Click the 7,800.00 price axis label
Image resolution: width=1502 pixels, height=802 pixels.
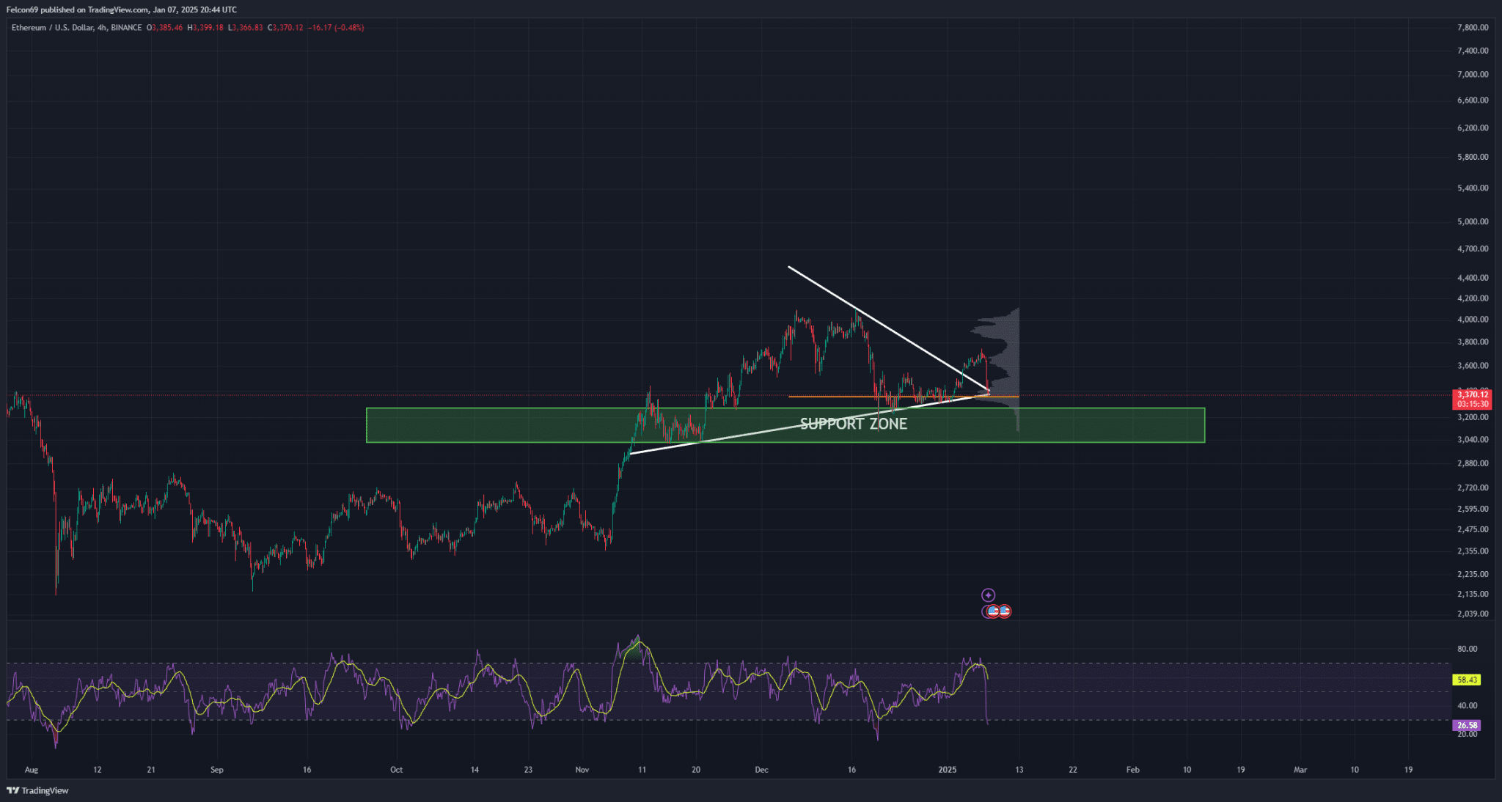click(x=1473, y=28)
